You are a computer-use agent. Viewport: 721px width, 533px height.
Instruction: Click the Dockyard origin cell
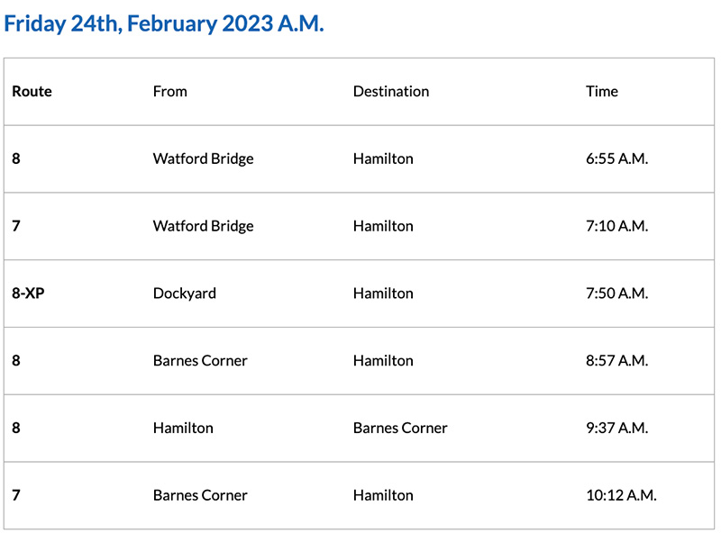[184, 294]
